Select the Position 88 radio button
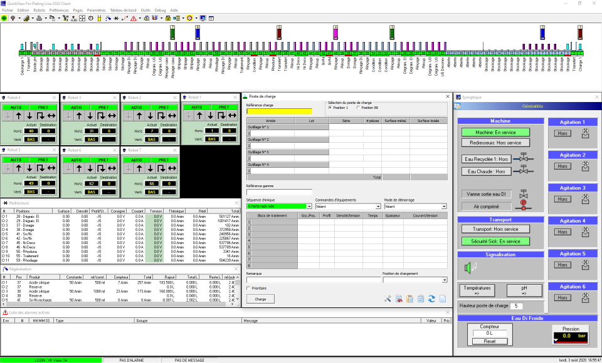Screen dimensions: 602x363 (x=359, y=108)
